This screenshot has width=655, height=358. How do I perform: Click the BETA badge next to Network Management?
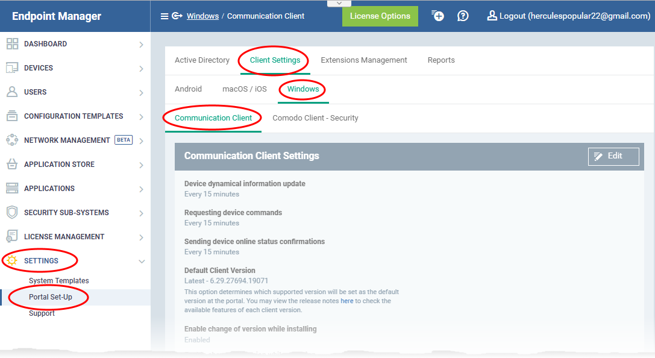point(124,140)
